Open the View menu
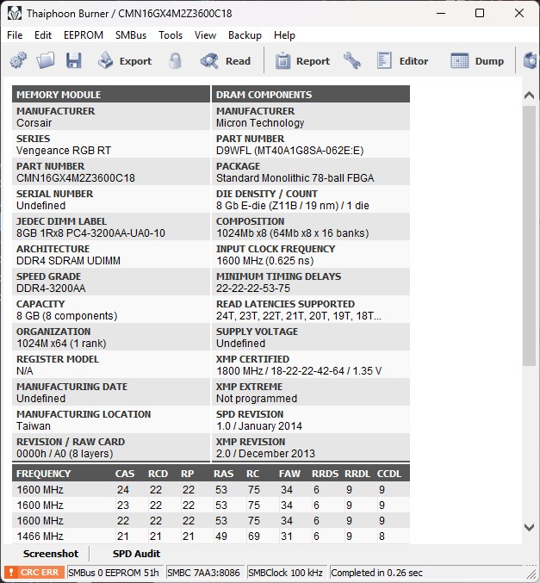This screenshot has width=540, height=583. coord(205,35)
